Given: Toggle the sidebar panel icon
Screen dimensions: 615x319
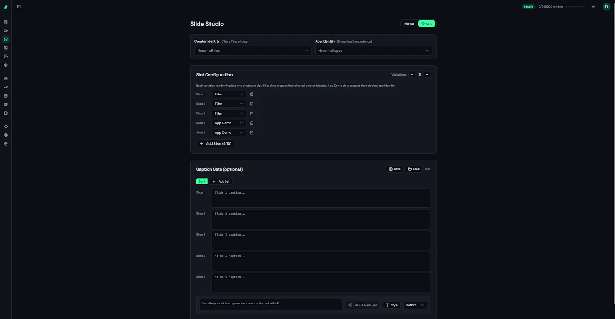Looking at the screenshot, I should [18, 7].
